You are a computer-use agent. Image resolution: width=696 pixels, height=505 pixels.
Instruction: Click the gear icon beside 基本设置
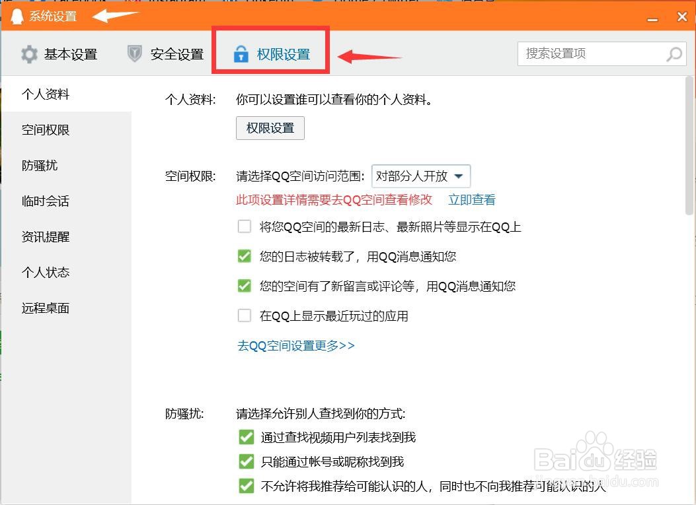[x=29, y=54]
